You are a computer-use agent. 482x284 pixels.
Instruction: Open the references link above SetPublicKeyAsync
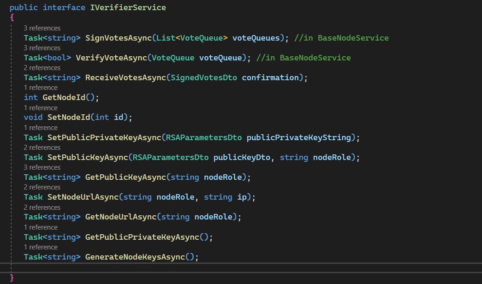tap(42, 148)
